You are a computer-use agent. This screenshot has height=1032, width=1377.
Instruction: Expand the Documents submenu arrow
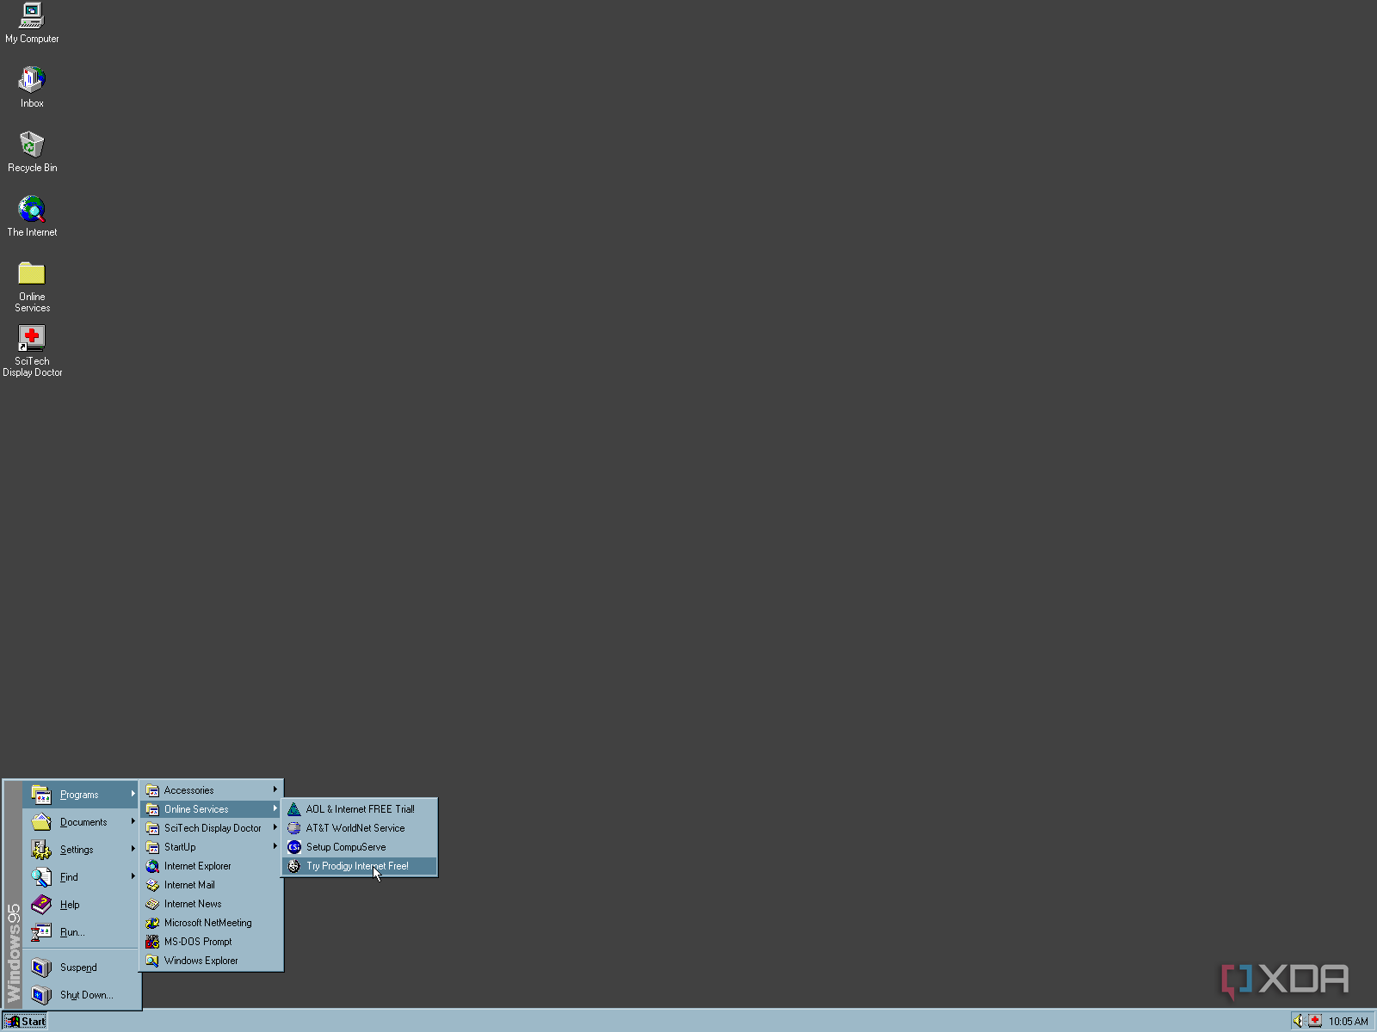[x=133, y=821]
